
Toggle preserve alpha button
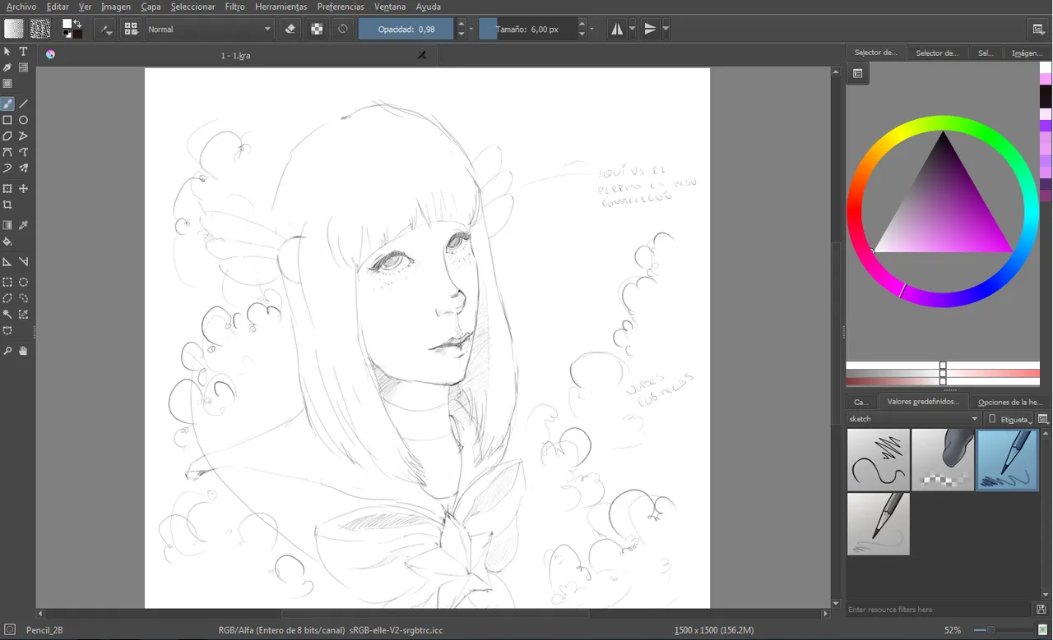pyautogui.click(x=316, y=29)
